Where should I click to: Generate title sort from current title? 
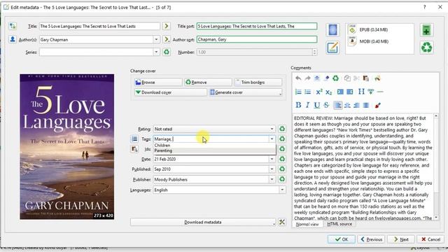(x=167, y=26)
